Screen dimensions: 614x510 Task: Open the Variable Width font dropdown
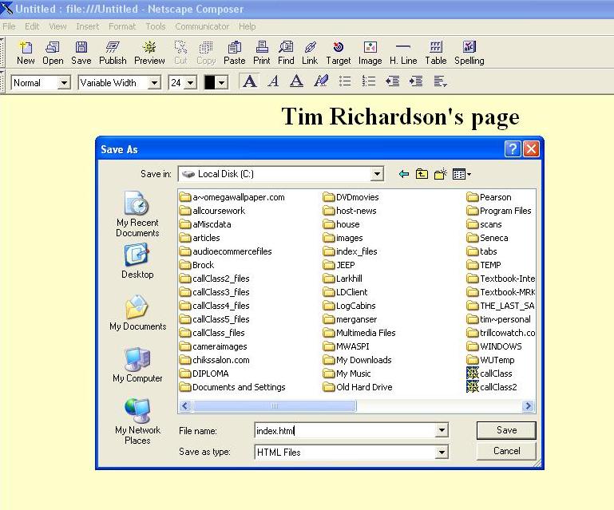coord(155,82)
